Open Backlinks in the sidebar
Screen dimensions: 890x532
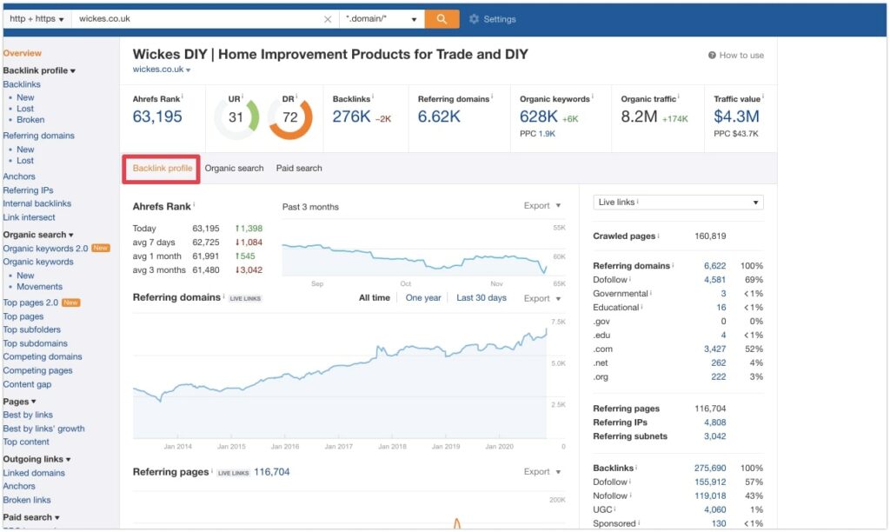pyautogui.click(x=22, y=84)
